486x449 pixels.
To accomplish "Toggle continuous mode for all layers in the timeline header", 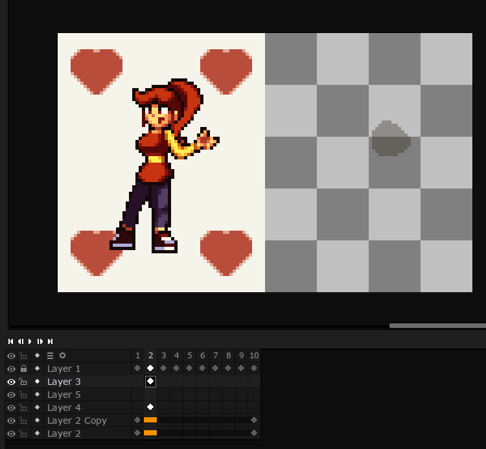I will point(37,356).
